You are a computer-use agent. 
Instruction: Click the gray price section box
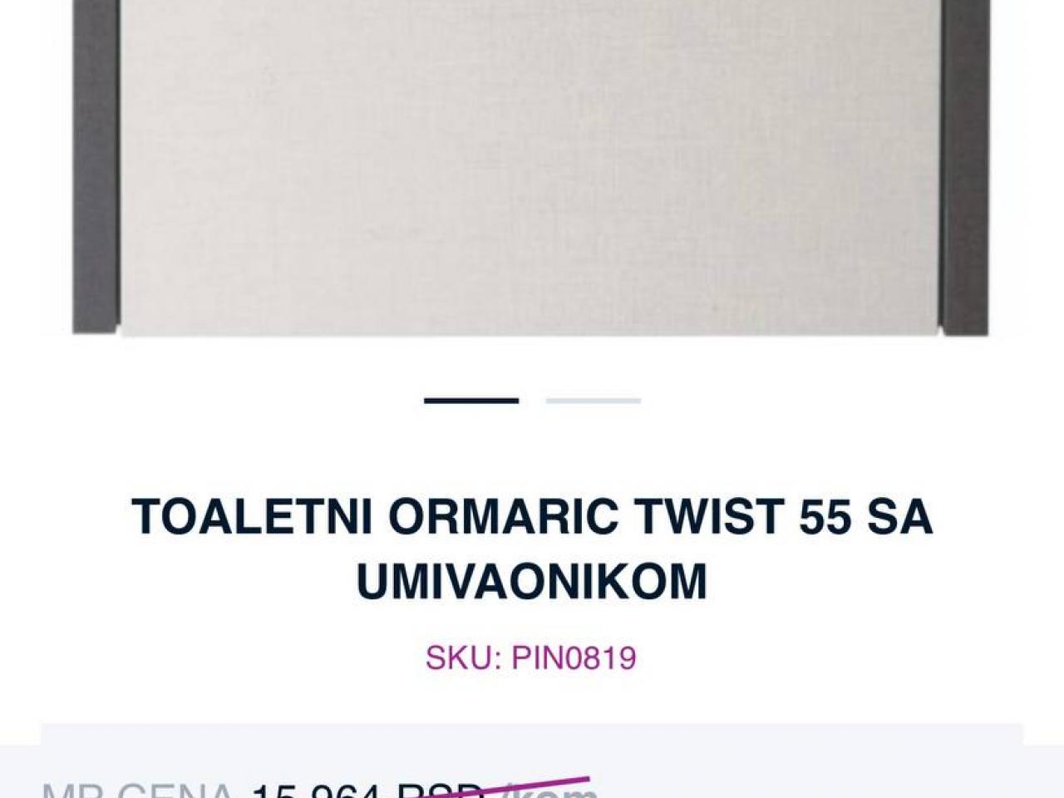[532, 761]
